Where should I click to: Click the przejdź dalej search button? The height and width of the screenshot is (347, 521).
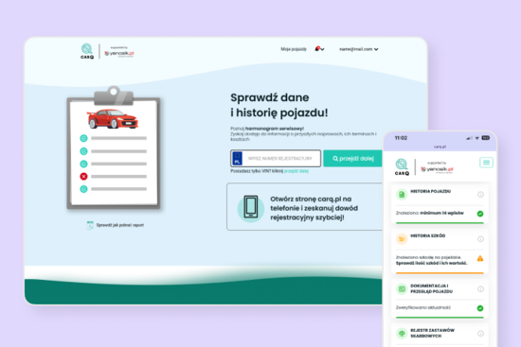(353, 158)
